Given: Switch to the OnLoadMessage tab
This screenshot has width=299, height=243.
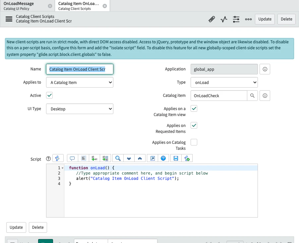Looking at the screenshot, I should [x=28, y=6].
